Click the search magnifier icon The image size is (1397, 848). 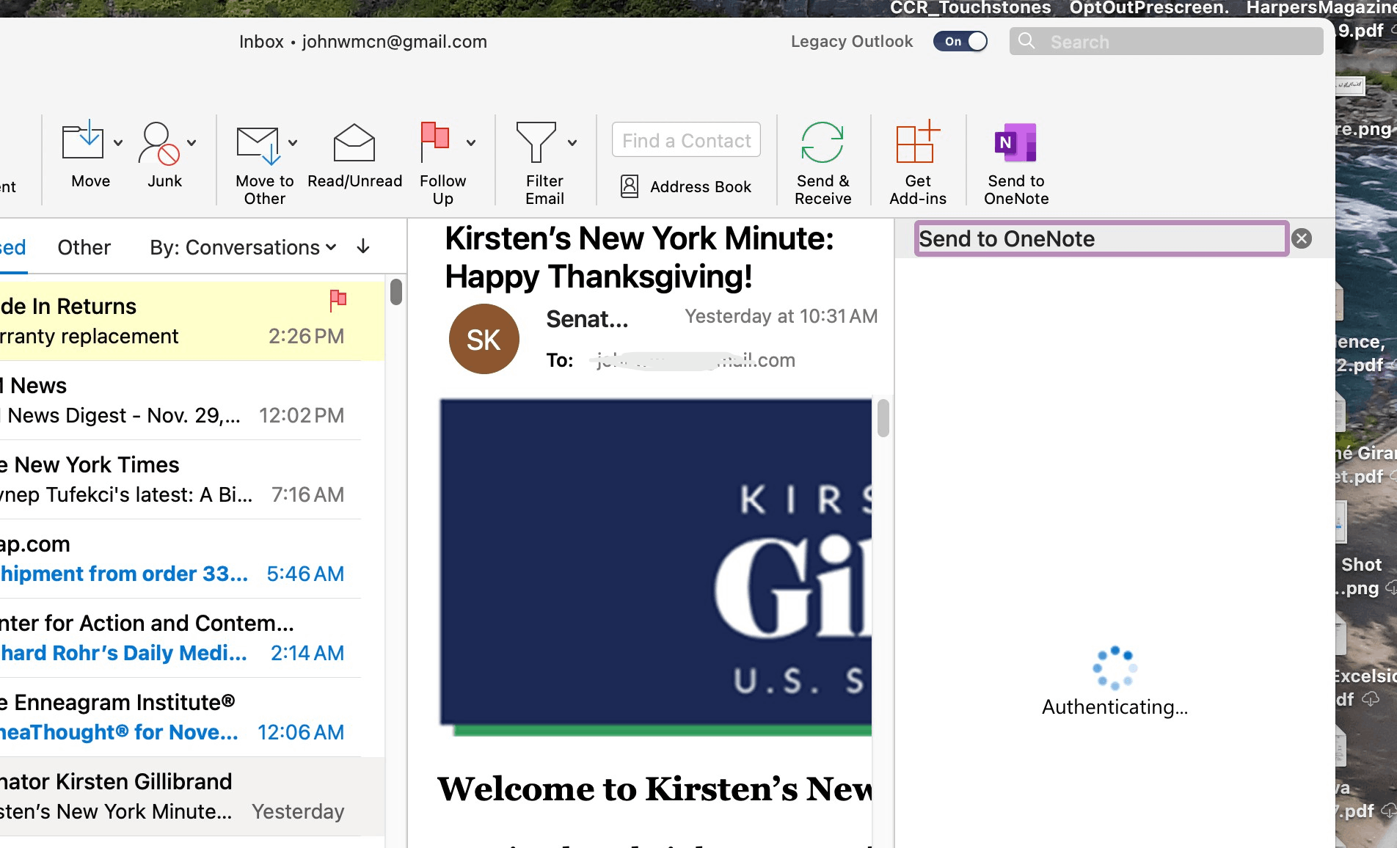(1026, 41)
